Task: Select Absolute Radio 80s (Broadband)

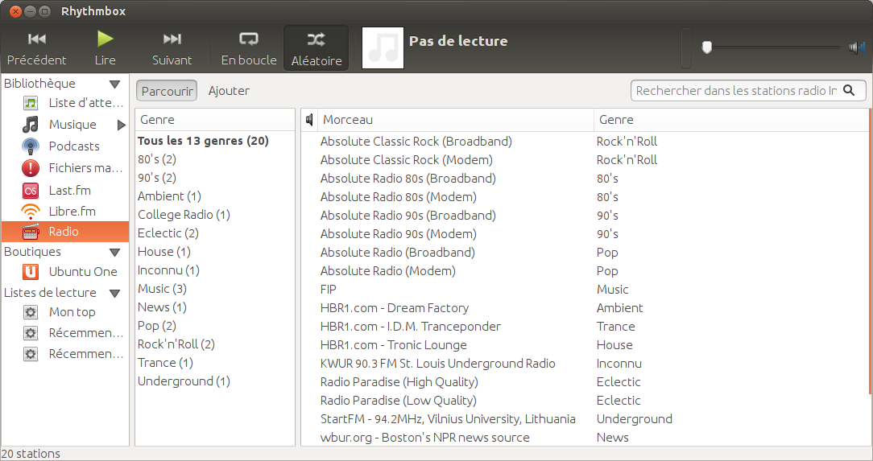Action: (585, 179)
